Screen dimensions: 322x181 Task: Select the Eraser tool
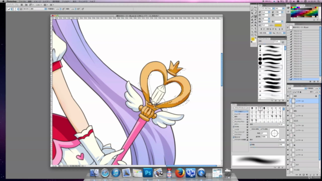click(252, 22)
